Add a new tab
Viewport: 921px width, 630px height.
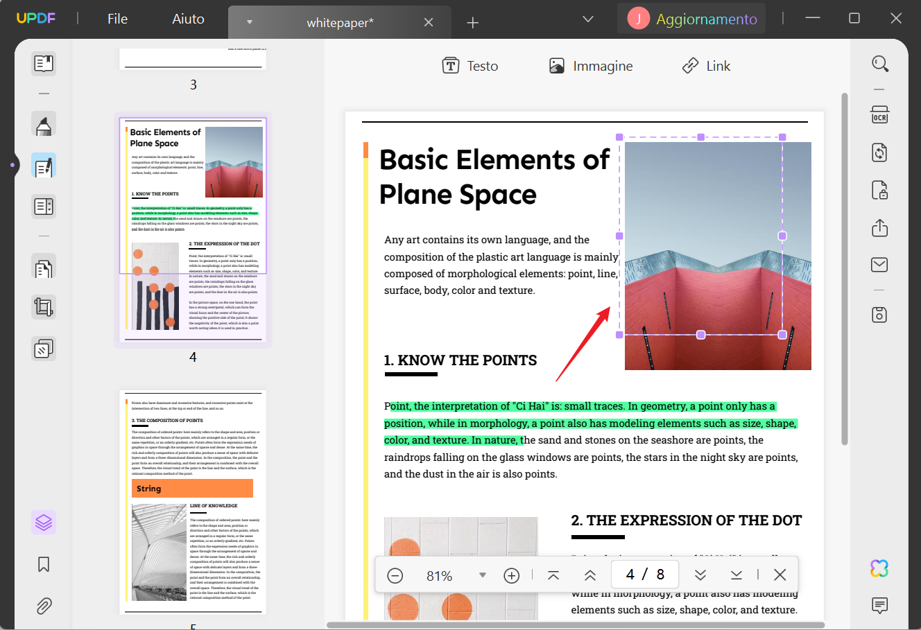click(x=473, y=23)
